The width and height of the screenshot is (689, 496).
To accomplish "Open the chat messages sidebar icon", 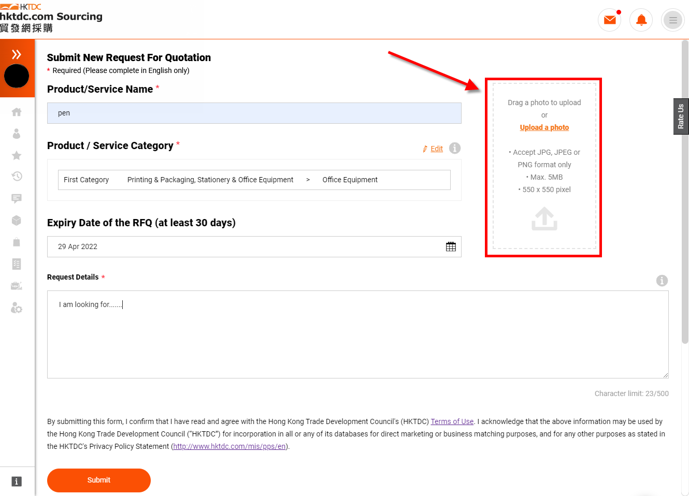I will [17, 198].
